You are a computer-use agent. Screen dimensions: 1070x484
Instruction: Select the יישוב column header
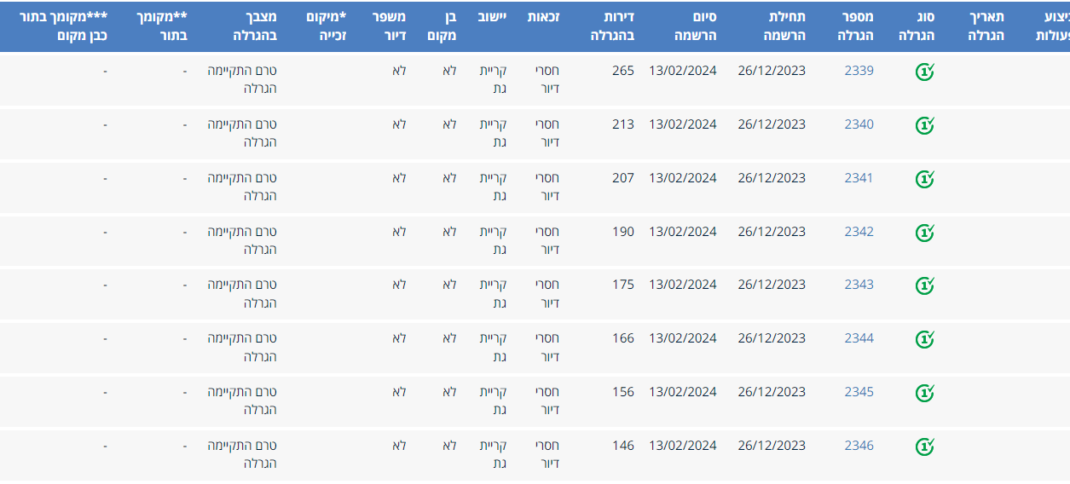point(491,17)
